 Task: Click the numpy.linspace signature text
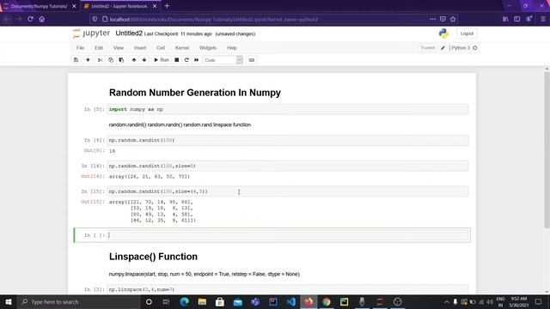click(x=205, y=275)
